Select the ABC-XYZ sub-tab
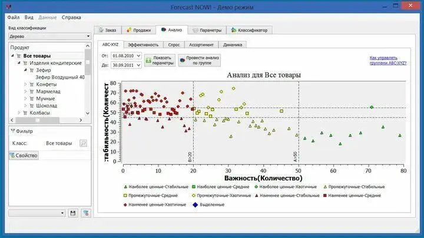Screen dimensions: 424x238 click(x=110, y=45)
